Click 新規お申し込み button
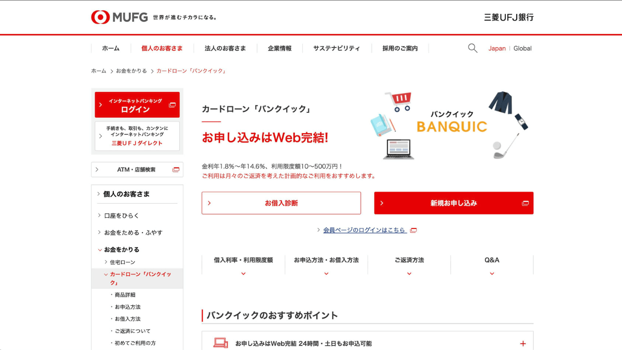622x350 pixels. 454,203
